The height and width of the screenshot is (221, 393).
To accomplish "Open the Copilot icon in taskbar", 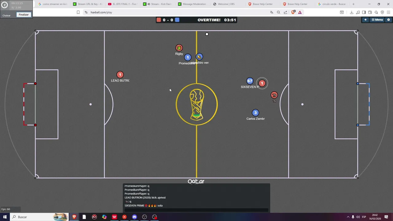I will 104,217.
